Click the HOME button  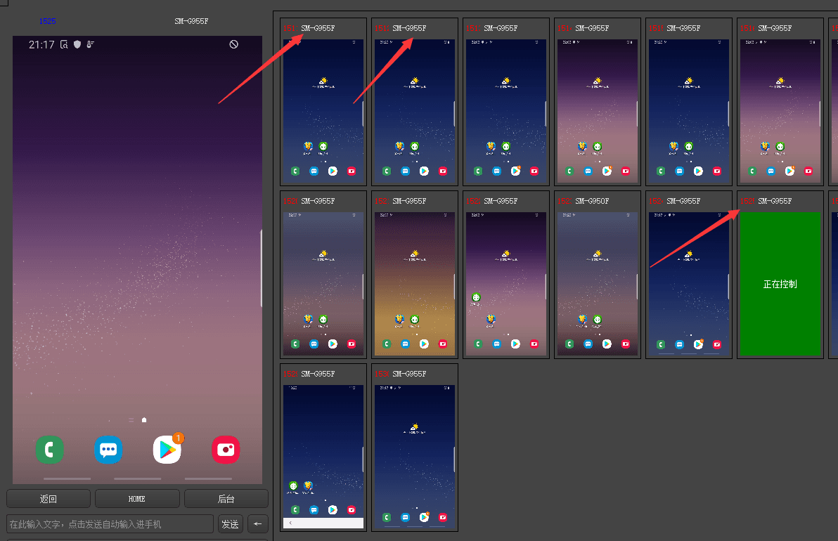pos(137,499)
